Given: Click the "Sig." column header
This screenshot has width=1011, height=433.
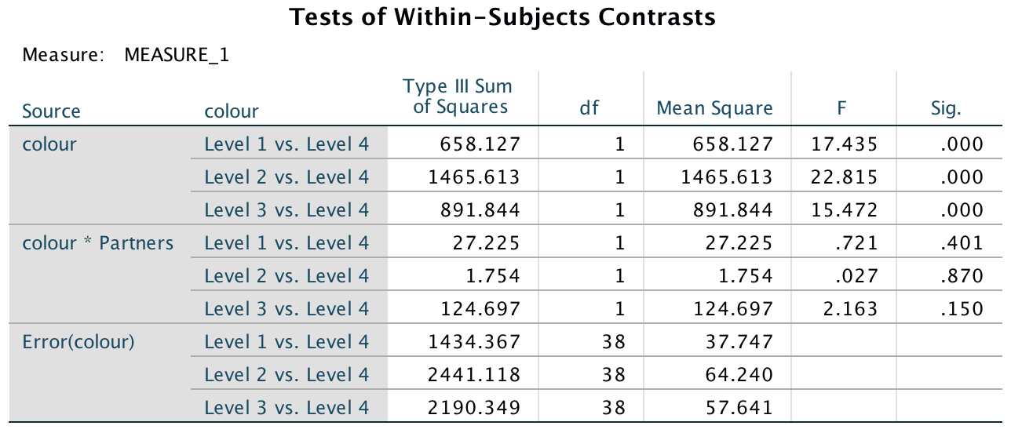Looking at the screenshot, I should 946,109.
